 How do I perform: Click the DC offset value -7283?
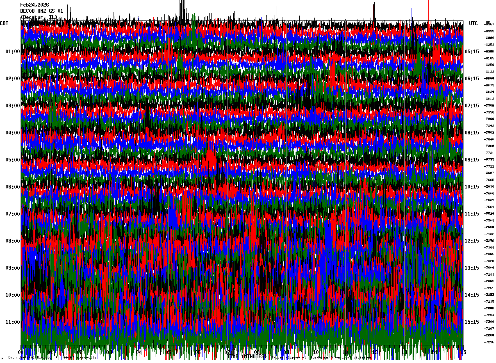click(489, 275)
